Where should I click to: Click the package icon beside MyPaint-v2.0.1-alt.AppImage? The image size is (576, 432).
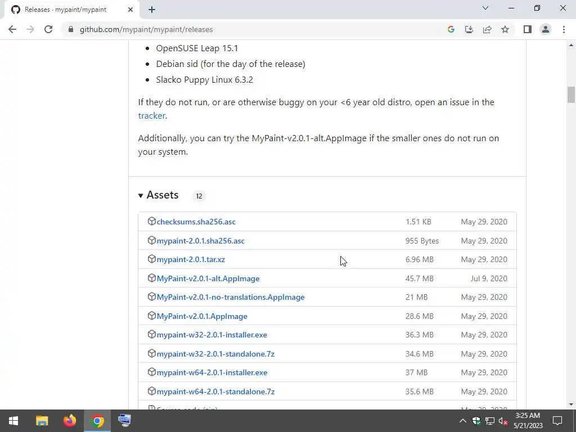point(152,278)
